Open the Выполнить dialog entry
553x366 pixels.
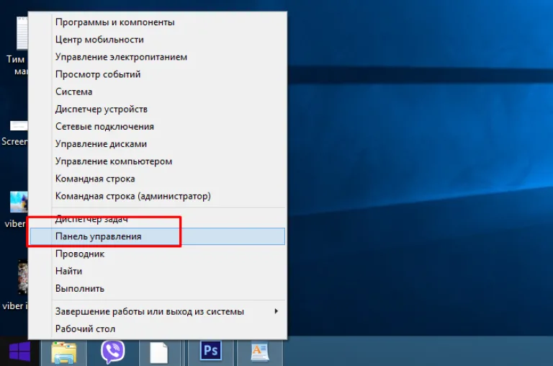[x=157, y=288]
